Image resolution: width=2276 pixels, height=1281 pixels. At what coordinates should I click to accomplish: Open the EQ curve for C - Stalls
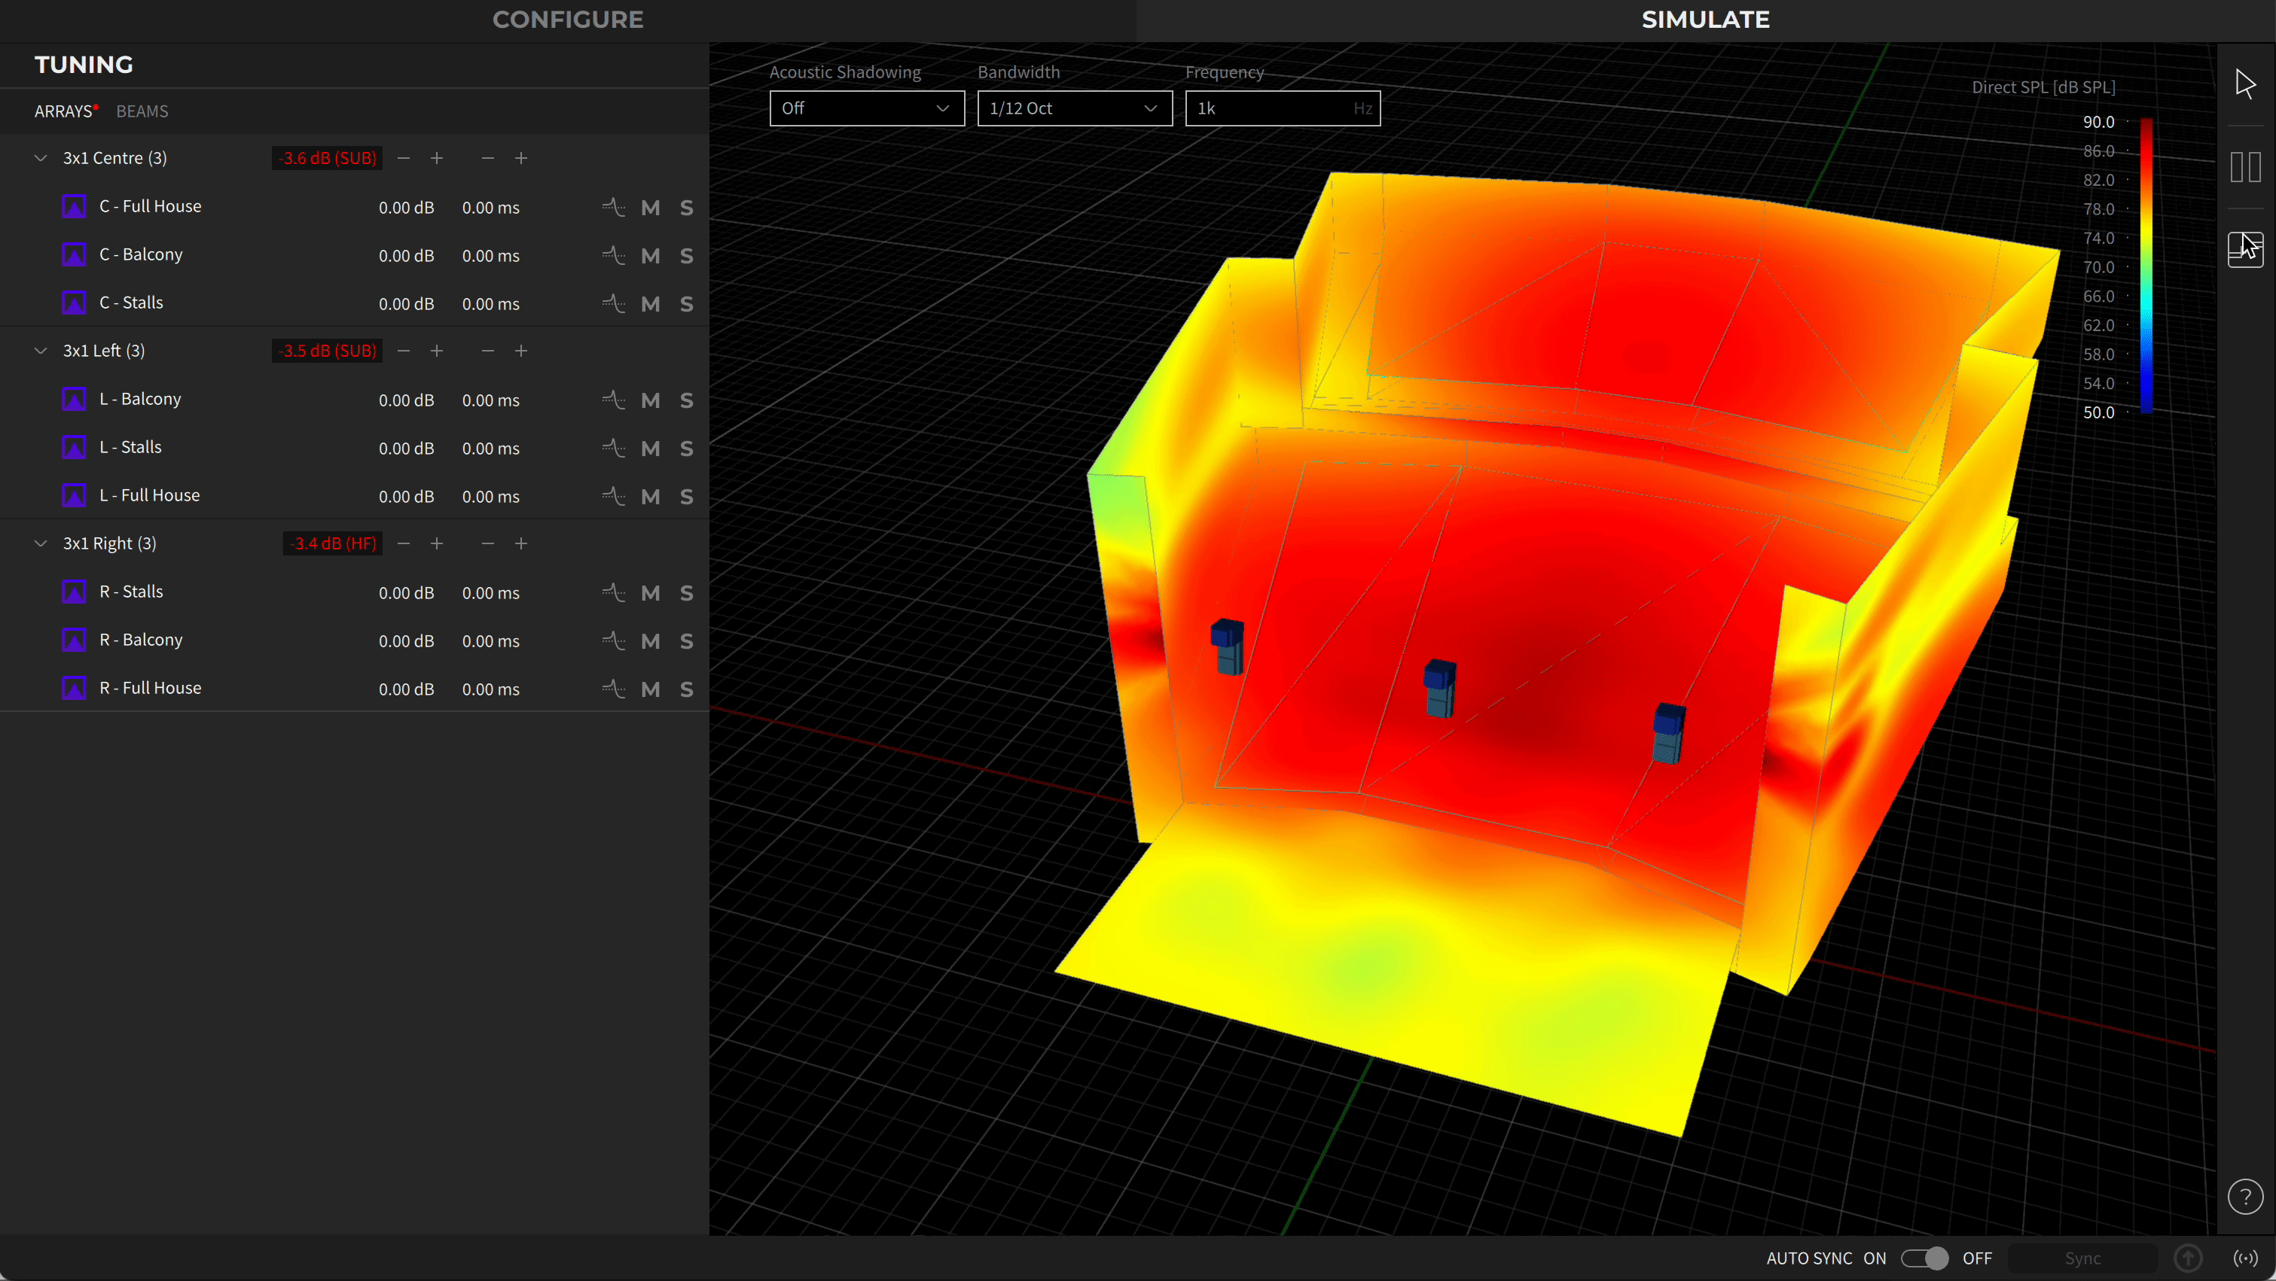[613, 304]
